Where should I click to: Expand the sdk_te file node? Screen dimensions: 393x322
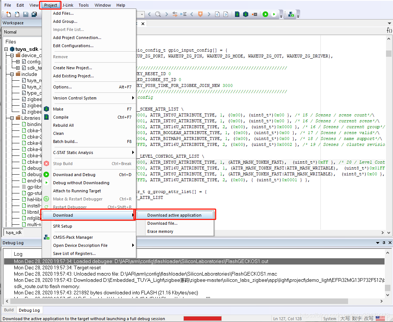pos(18,68)
